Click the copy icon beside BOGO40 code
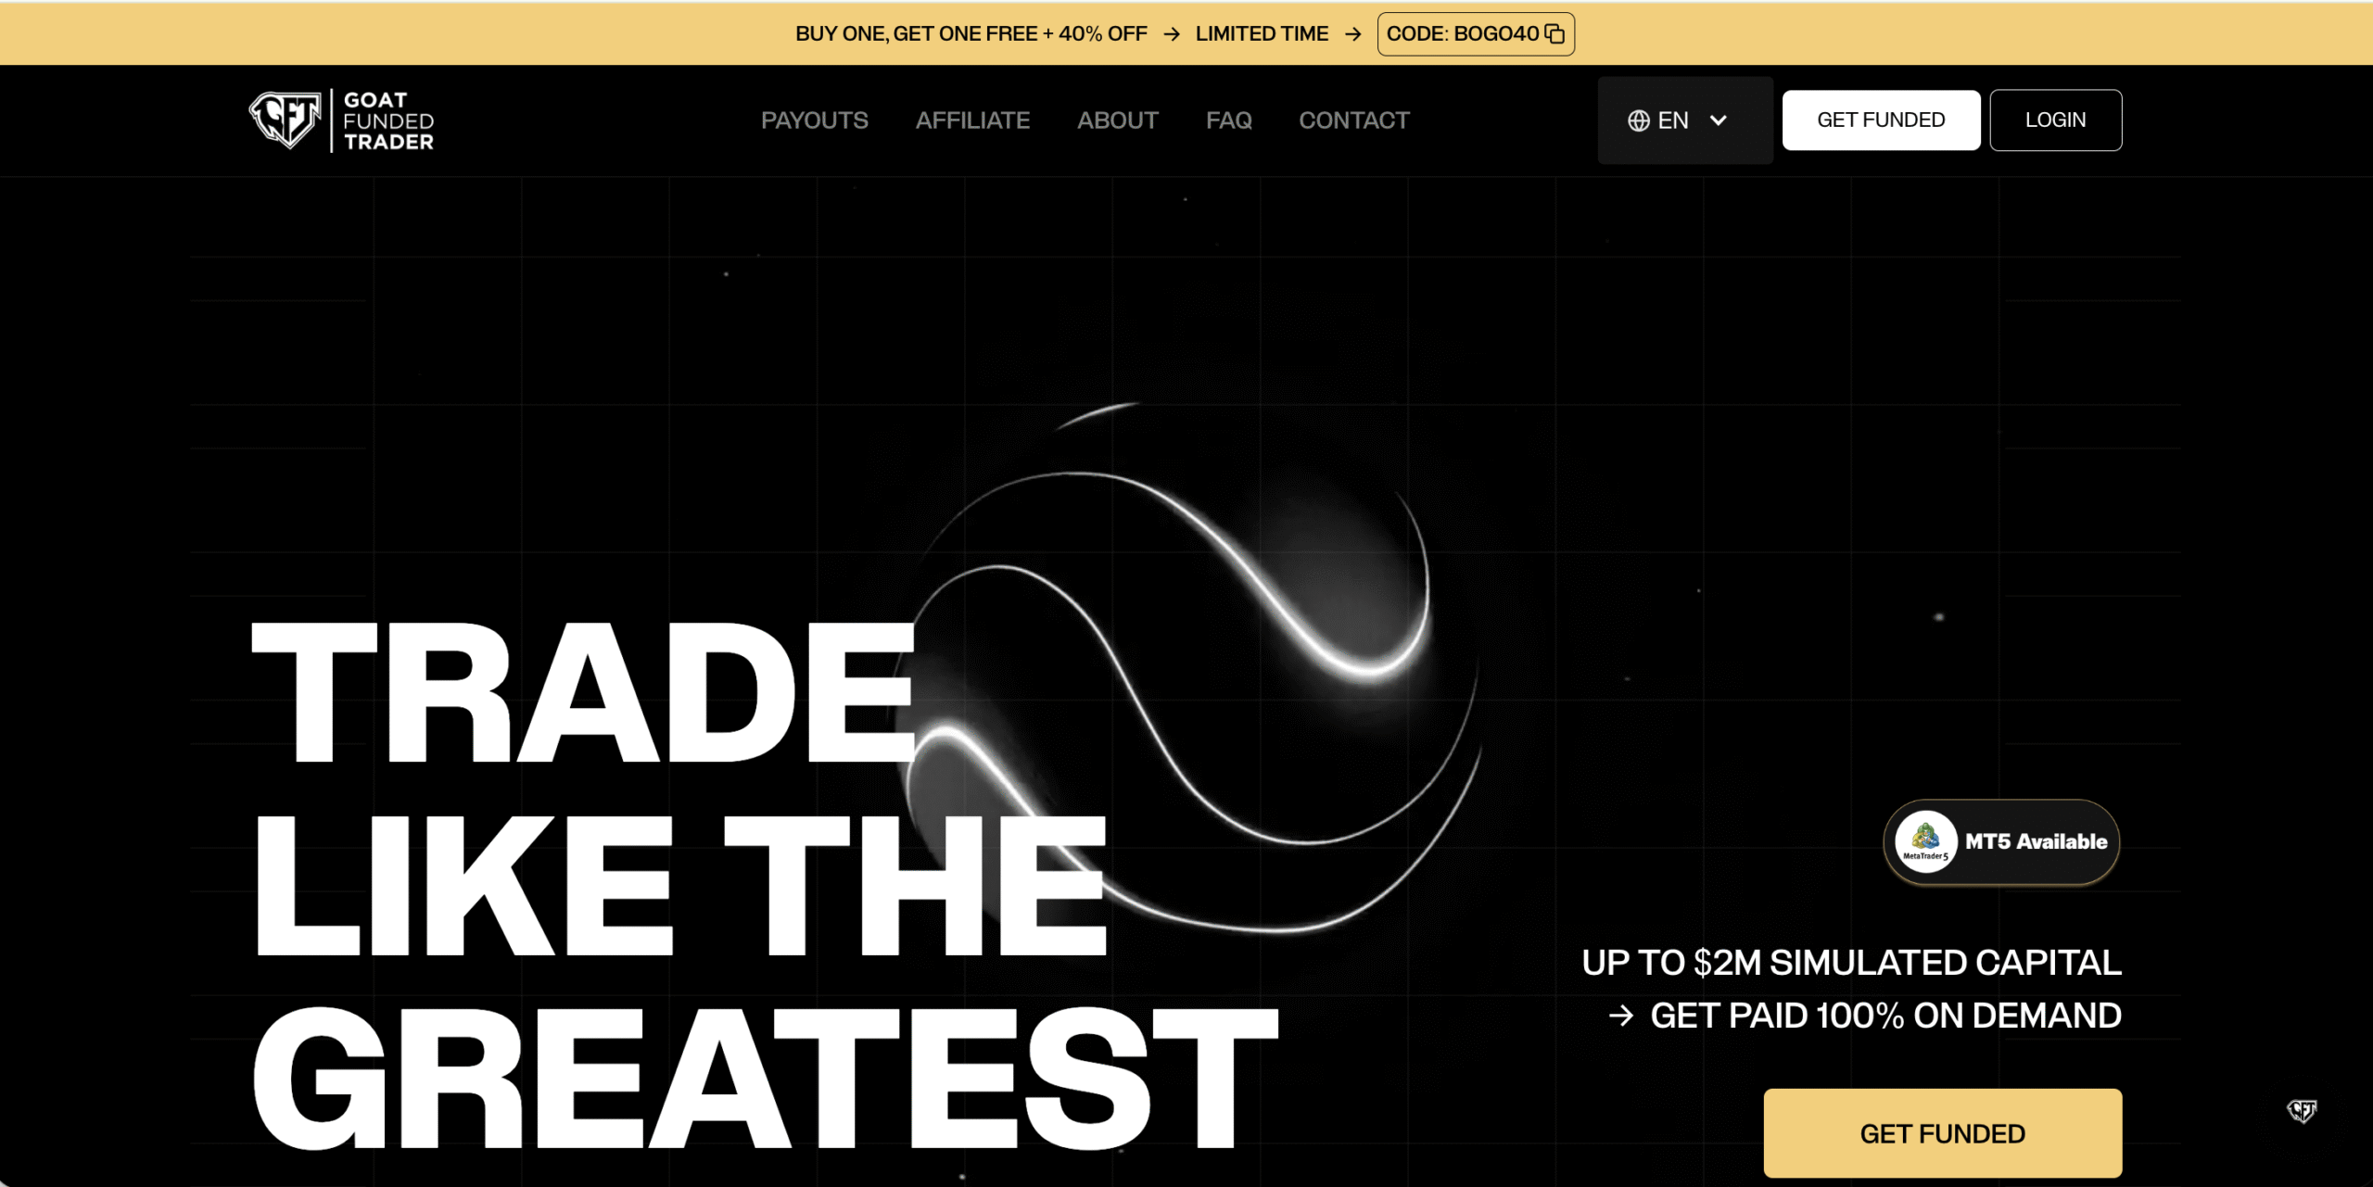This screenshot has height=1187, width=2373. point(1555,34)
